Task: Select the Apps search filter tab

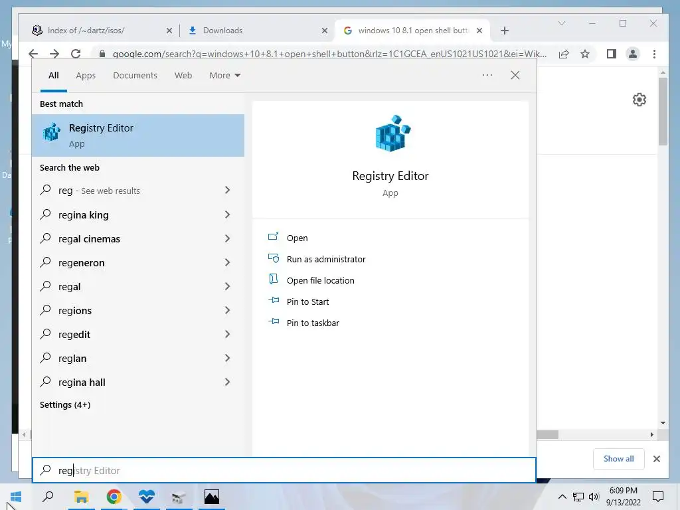Action: pos(86,76)
